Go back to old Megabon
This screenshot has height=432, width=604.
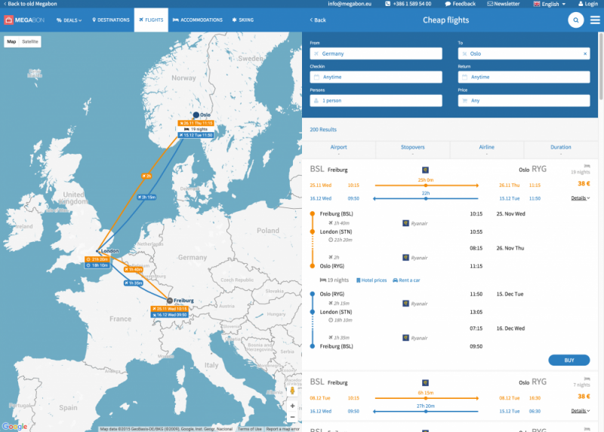30,4
